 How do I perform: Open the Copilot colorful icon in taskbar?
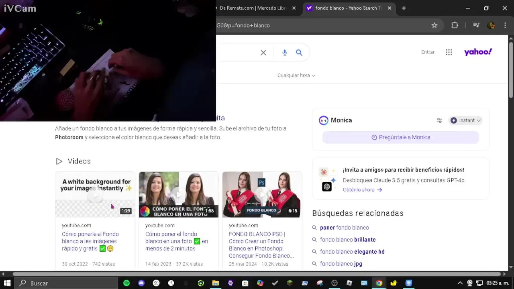point(260,283)
